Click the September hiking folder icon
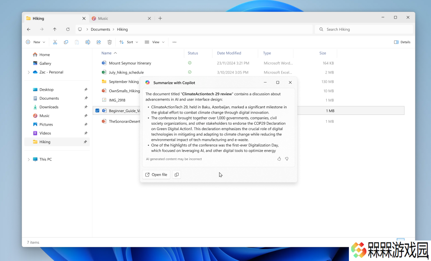 (x=104, y=82)
